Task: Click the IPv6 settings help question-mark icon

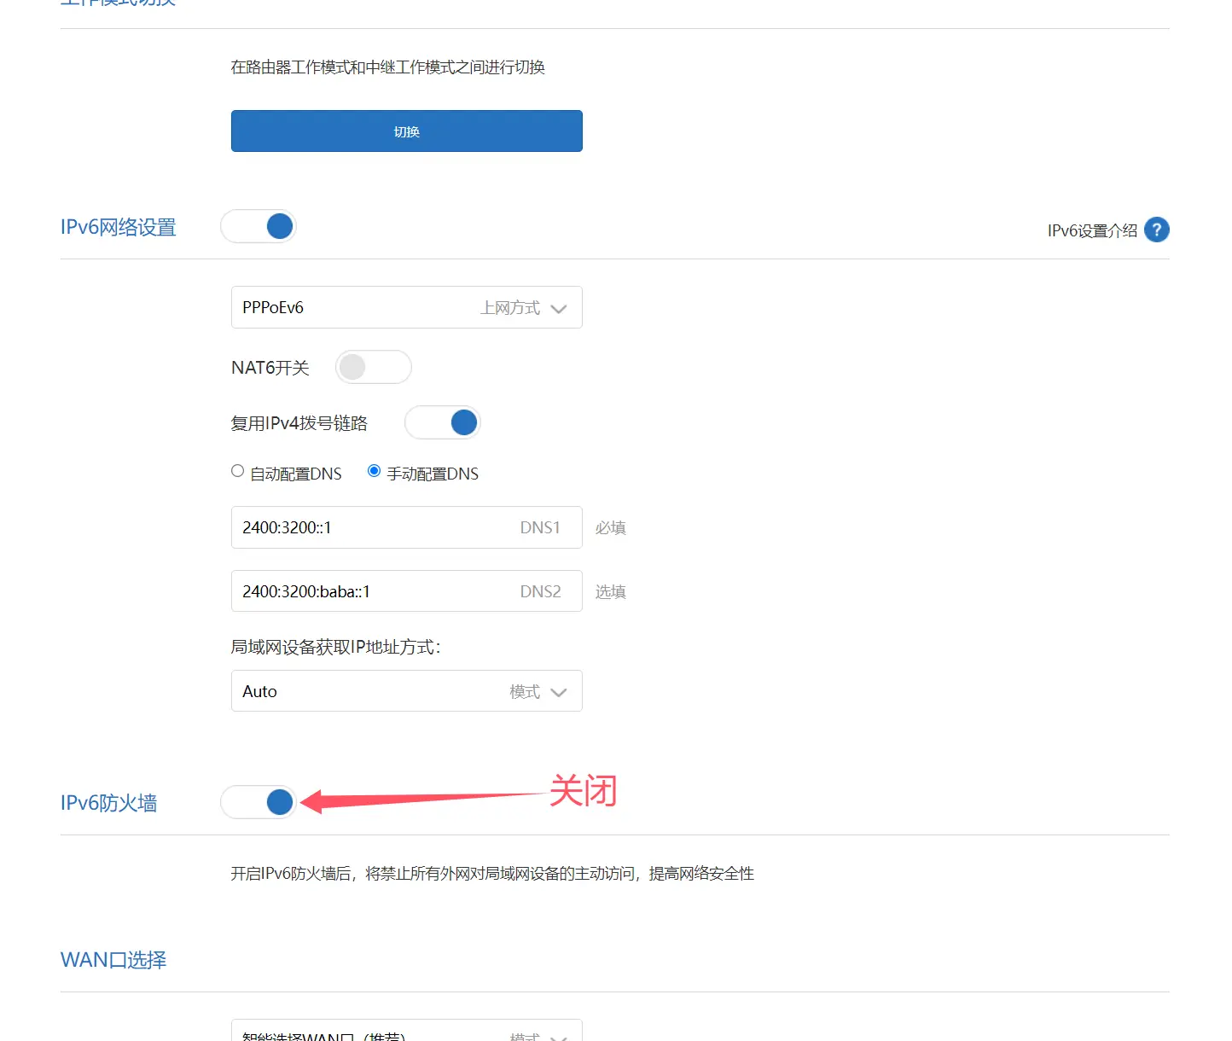Action: click(x=1156, y=230)
